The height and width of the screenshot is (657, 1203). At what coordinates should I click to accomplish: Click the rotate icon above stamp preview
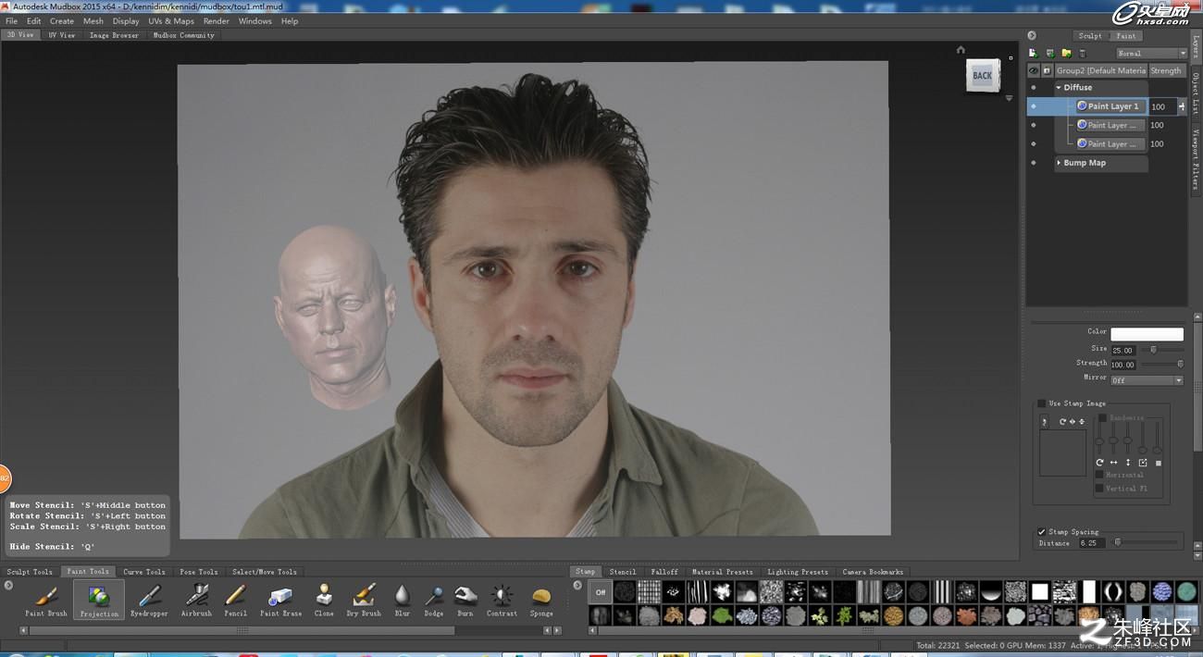(x=1063, y=422)
